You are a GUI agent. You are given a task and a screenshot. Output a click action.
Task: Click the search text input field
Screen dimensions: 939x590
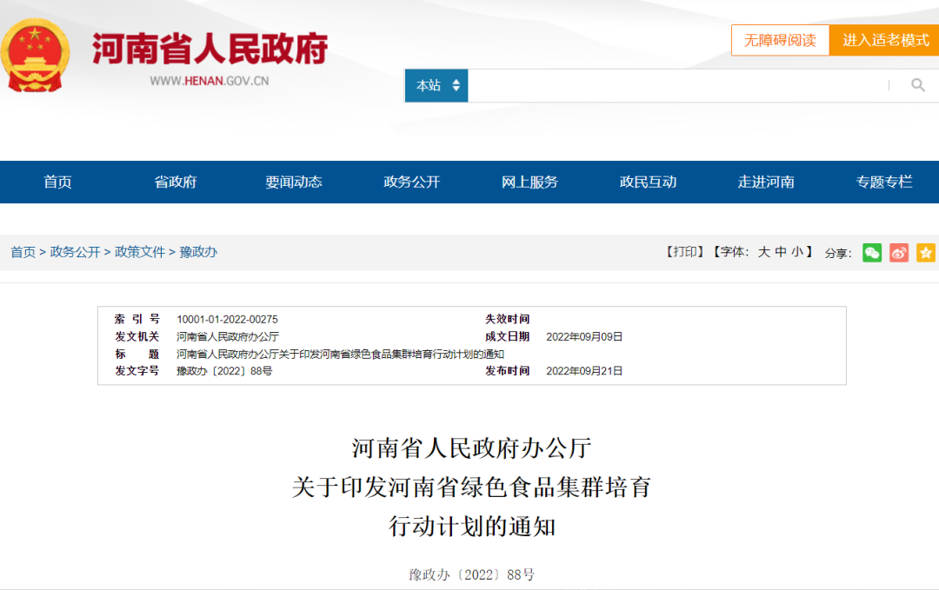(678, 85)
